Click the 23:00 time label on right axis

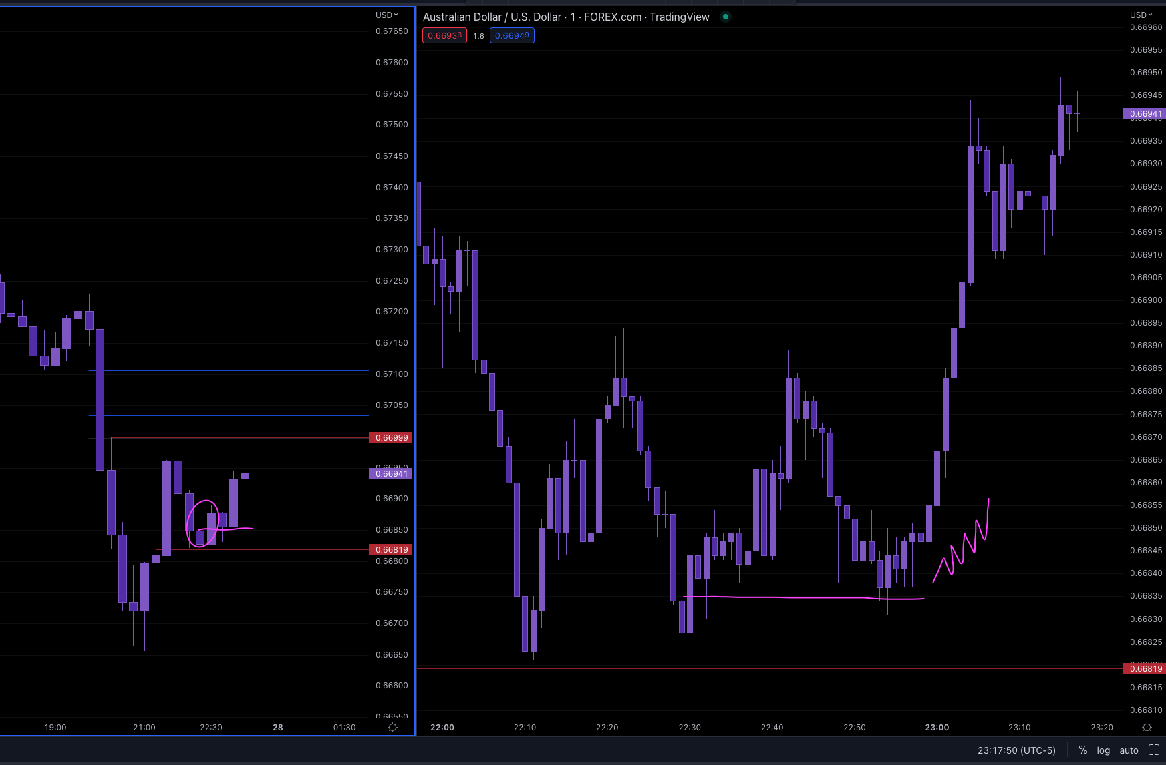click(937, 728)
